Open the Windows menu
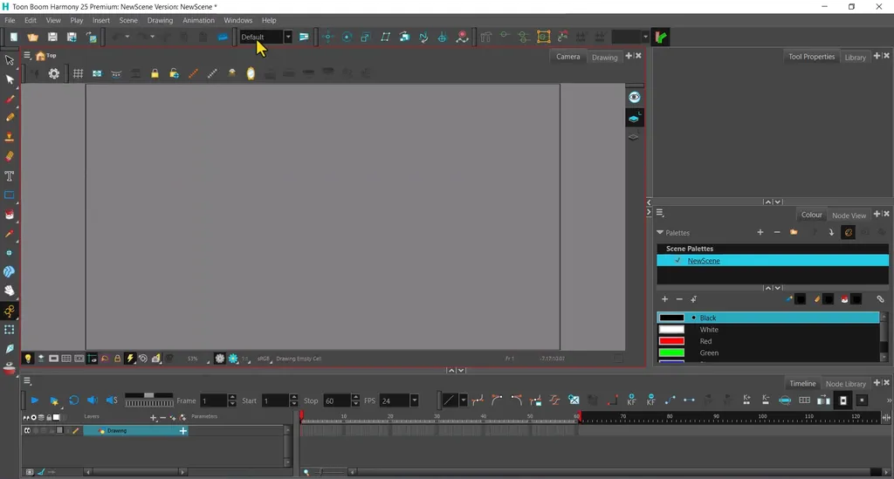Image resolution: width=894 pixels, height=479 pixels. click(x=237, y=20)
